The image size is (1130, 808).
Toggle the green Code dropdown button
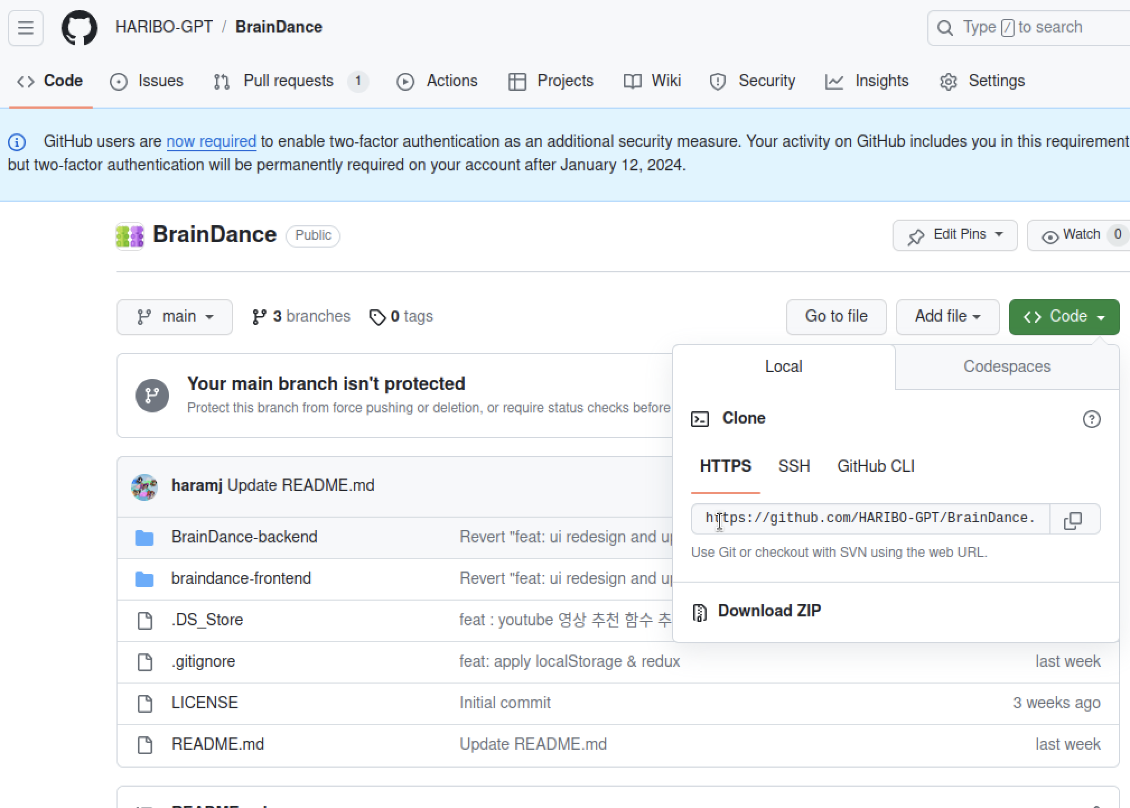click(x=1064, y=317)
